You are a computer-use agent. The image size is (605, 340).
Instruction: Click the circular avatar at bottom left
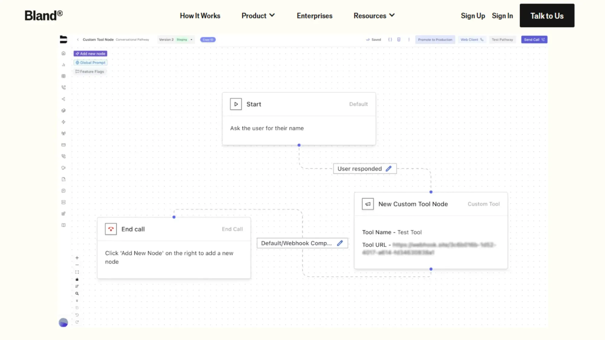[x=63, y=322]
